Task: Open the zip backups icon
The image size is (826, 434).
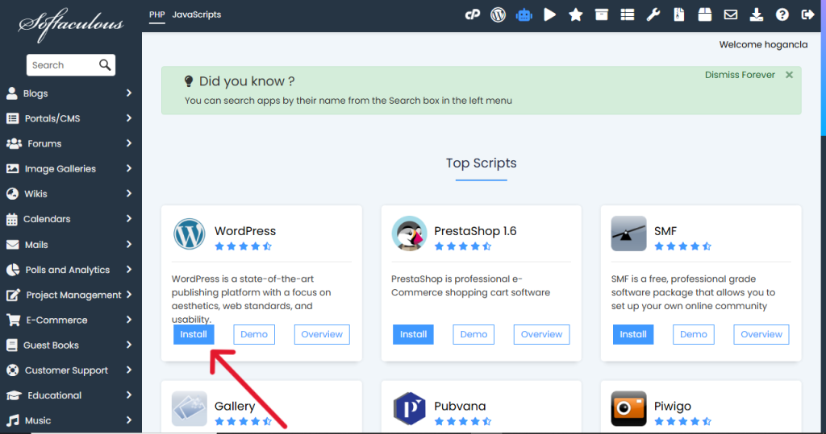Action: pyautogui.click(x=678, y=14)
